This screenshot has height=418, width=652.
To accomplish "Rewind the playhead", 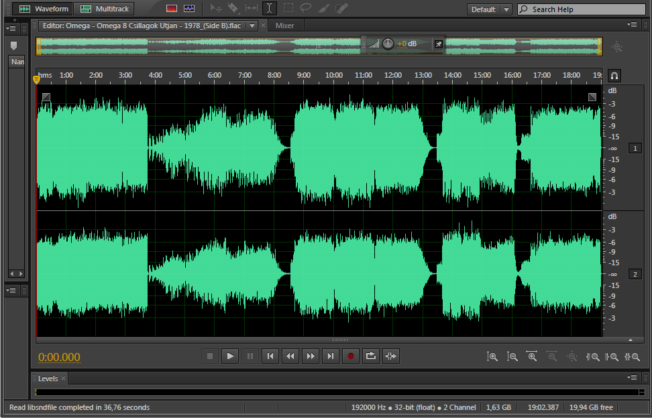I will tap(290, 356).
